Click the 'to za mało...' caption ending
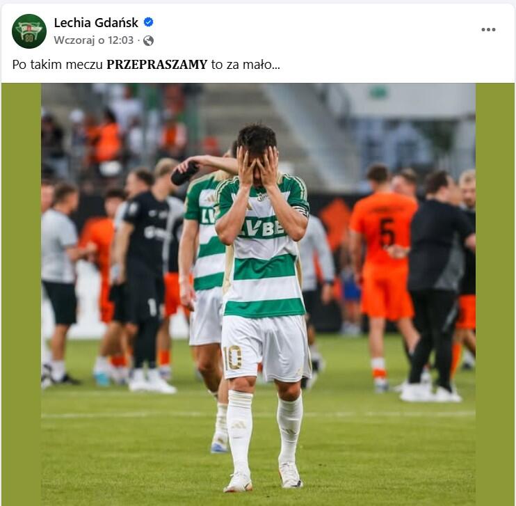The height and width of the screenshot is (506, 516). 245,64
